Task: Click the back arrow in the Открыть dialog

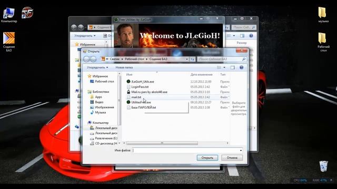Action: point(86,59)
